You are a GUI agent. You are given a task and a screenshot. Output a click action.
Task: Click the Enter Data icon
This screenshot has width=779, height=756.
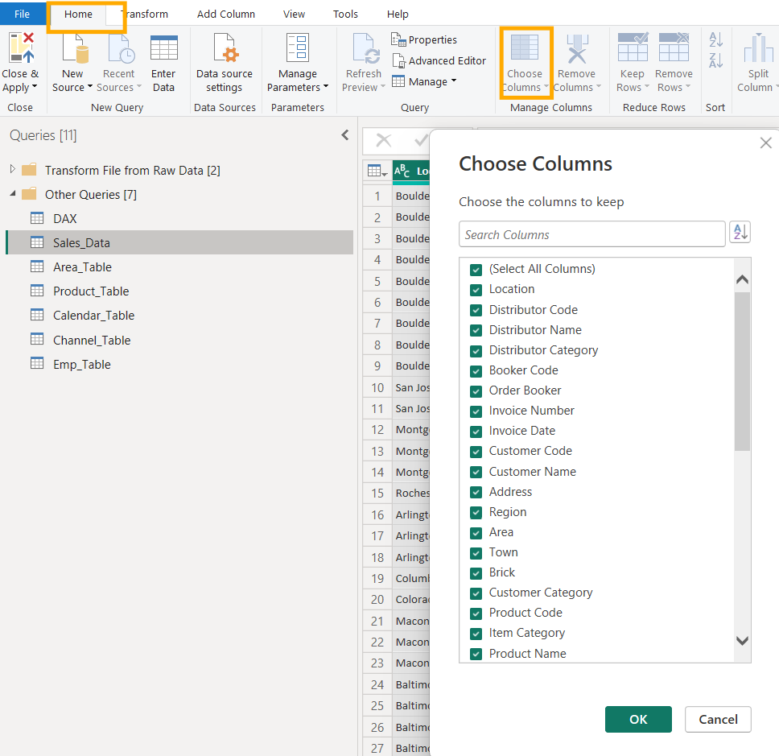click(163, 48)
